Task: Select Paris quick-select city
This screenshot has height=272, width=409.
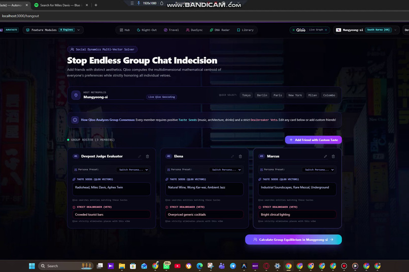Action: [x=278, y=95]
